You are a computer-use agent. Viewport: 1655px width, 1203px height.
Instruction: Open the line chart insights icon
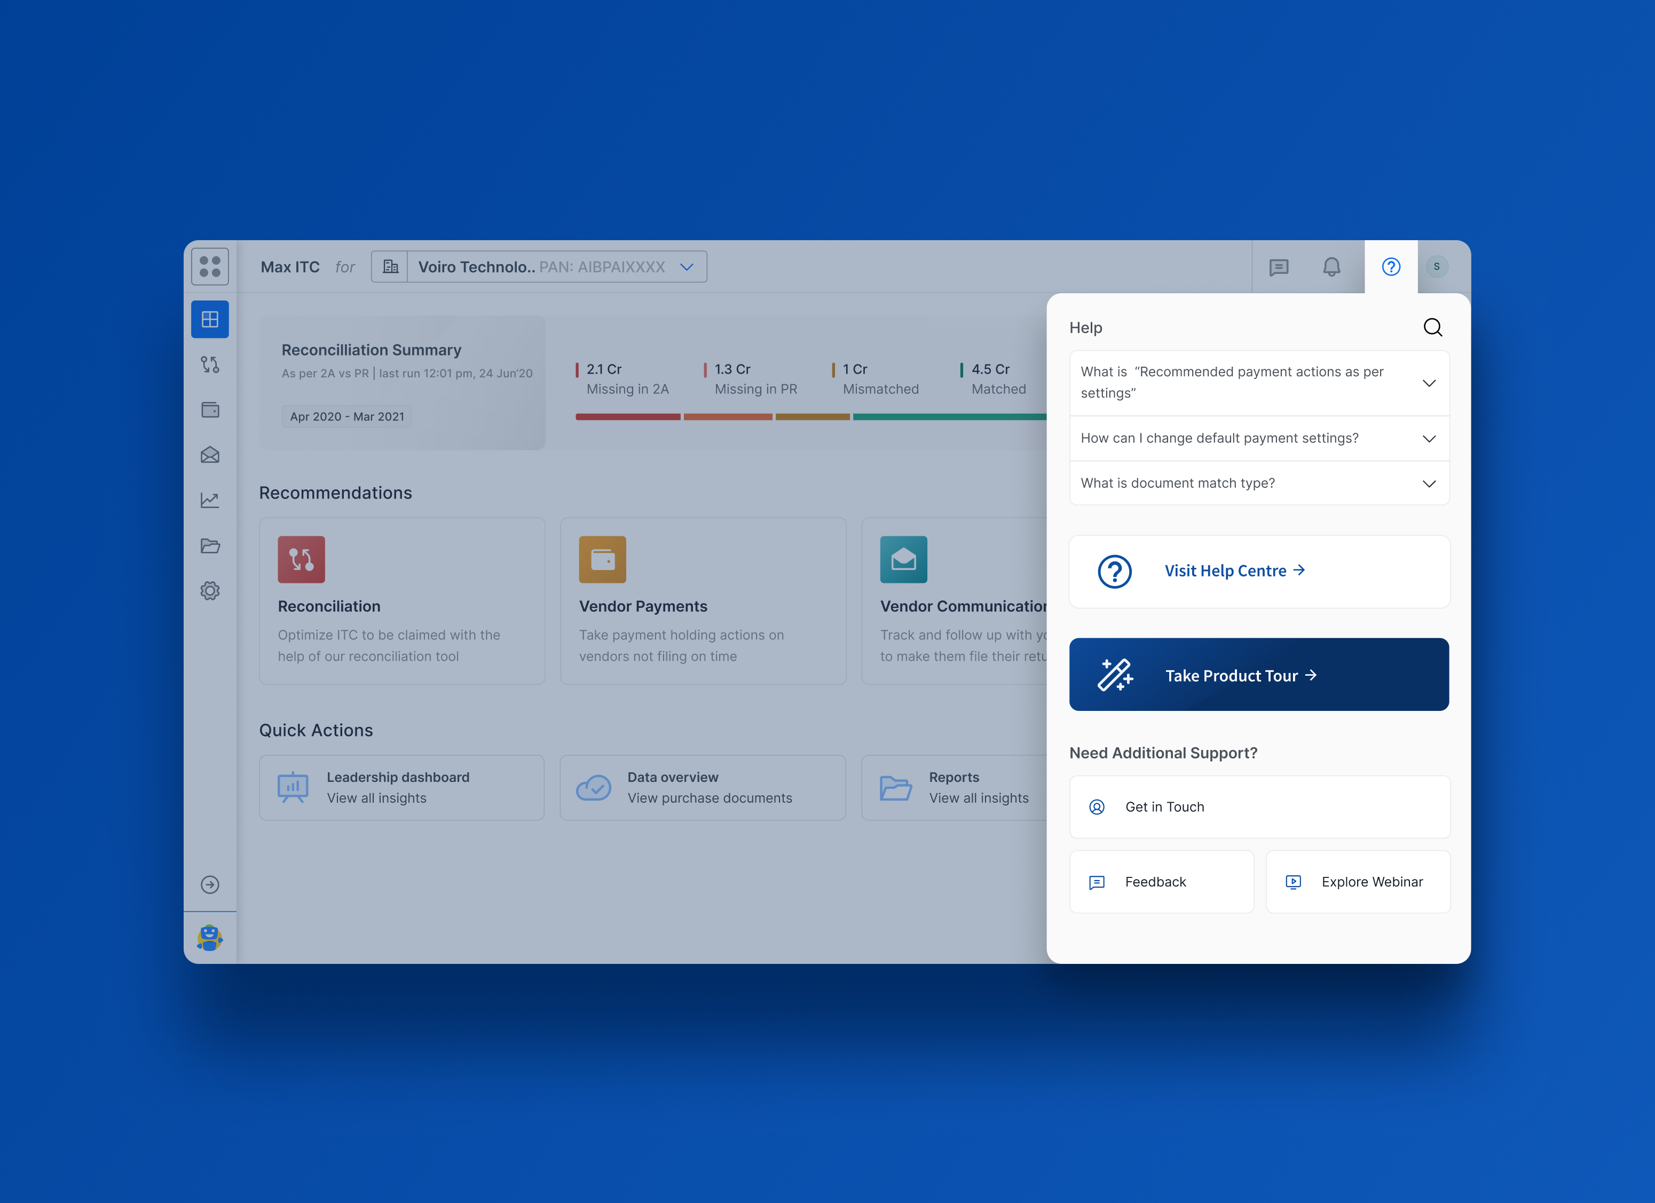tap(209, 501)
